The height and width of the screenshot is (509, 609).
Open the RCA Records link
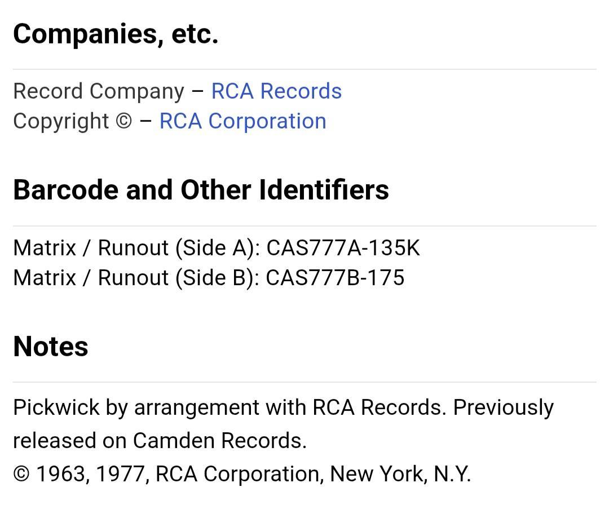[276, 91]
